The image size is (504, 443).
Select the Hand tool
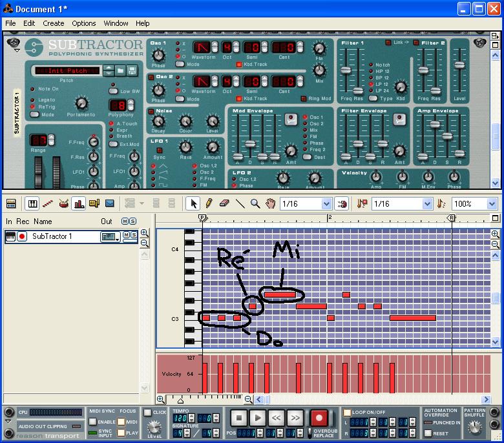271,203
